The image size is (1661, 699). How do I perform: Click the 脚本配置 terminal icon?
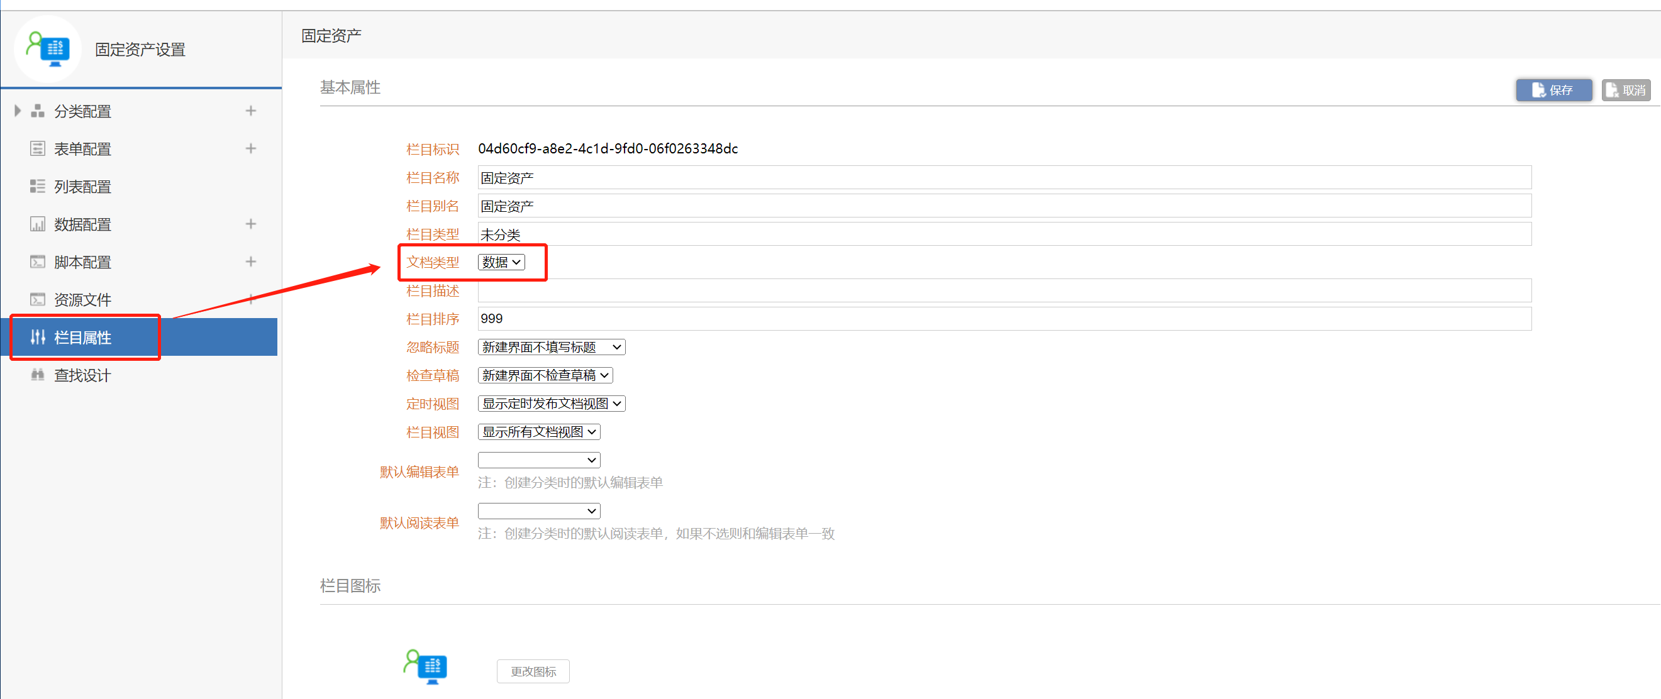pyautogui.click(x=37, y=262)
